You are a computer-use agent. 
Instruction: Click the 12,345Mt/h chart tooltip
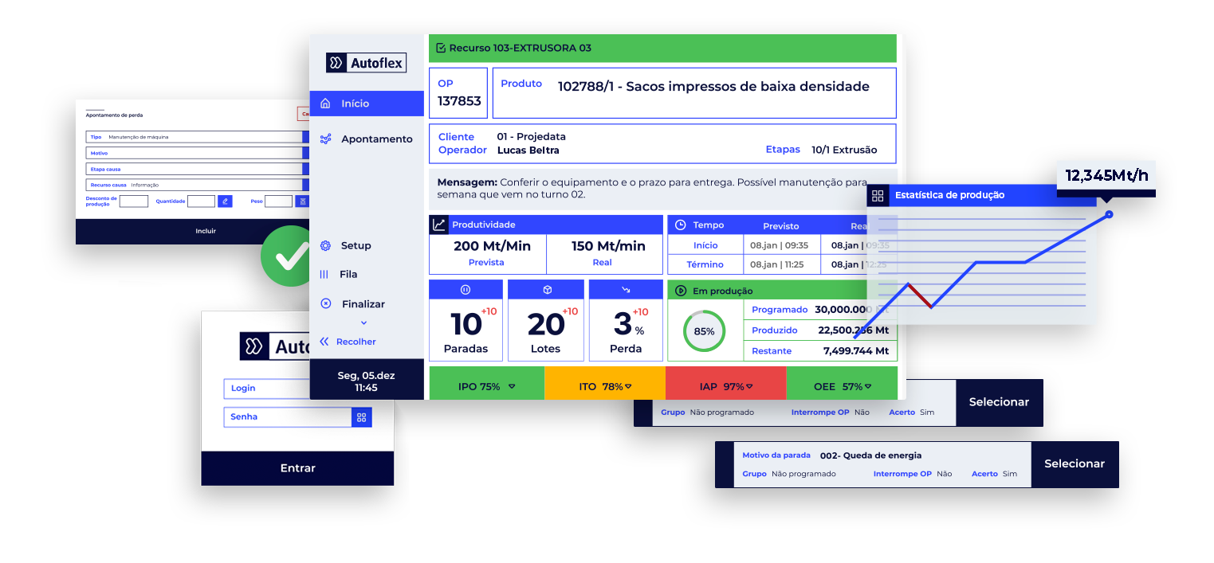click(x=1106, y=176)
